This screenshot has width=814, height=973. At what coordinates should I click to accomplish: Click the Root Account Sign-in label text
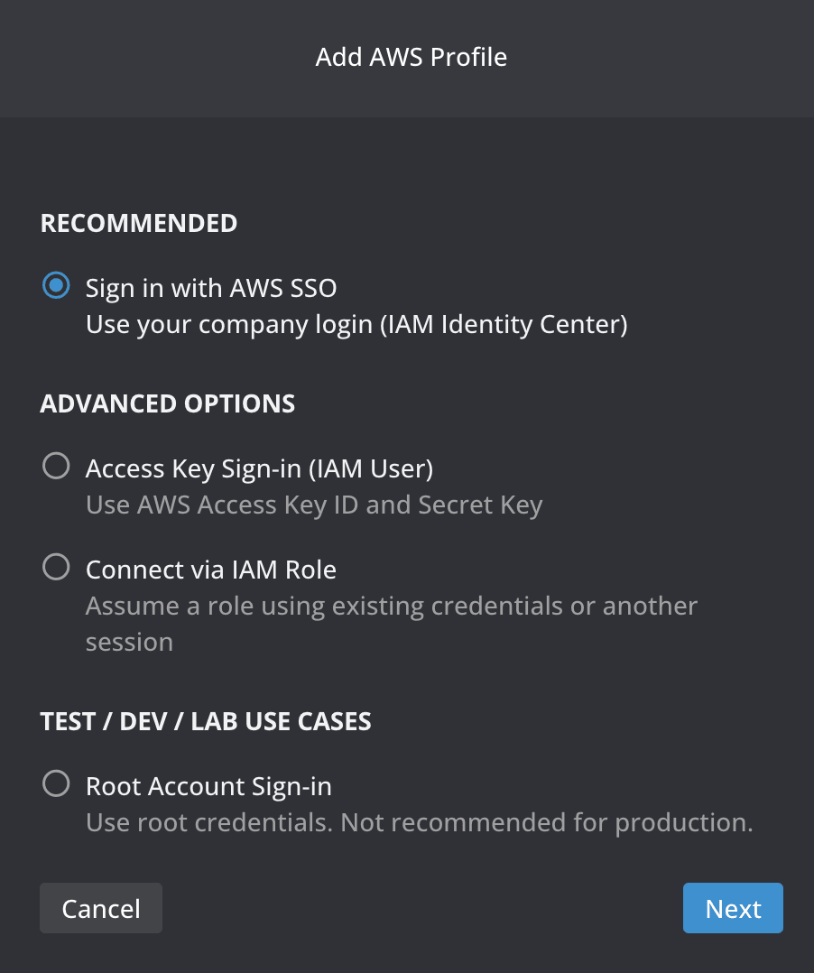[x=208, y=785]
